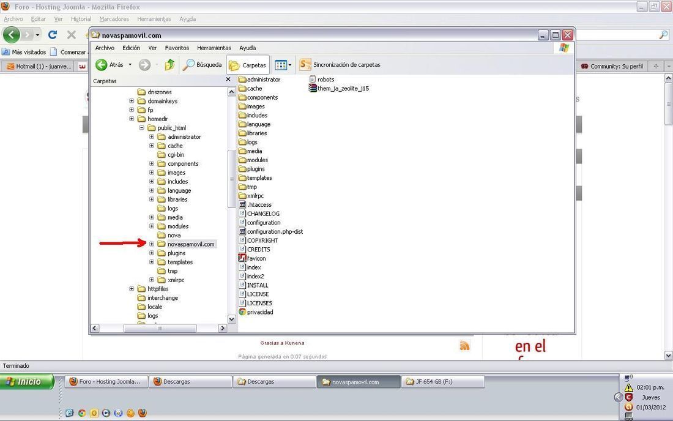Select the configuration.php-dist file
The width and height of the screenshot is (673, 421).
tap(271, 231)
